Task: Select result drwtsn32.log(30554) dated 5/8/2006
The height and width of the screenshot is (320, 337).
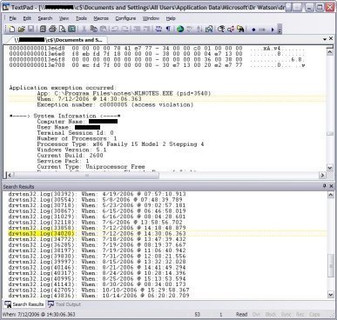Action: click(x=95, y=199)
